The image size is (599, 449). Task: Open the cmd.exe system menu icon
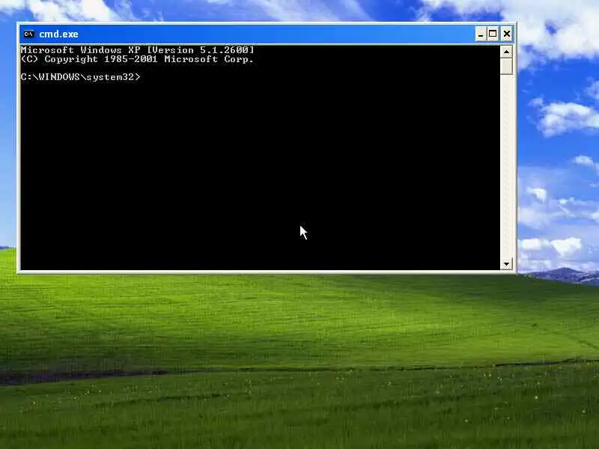(28, 34)
